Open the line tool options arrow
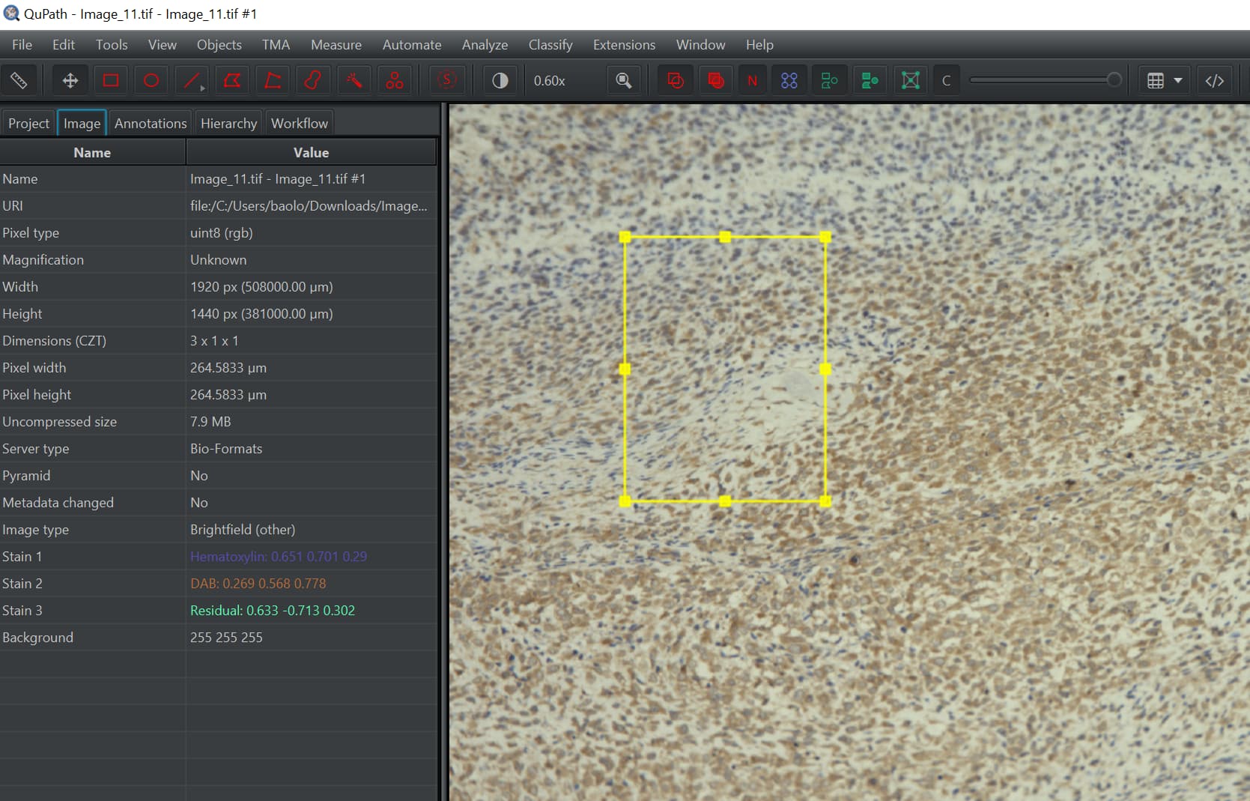1250x801 pixels. pos(201,89)
